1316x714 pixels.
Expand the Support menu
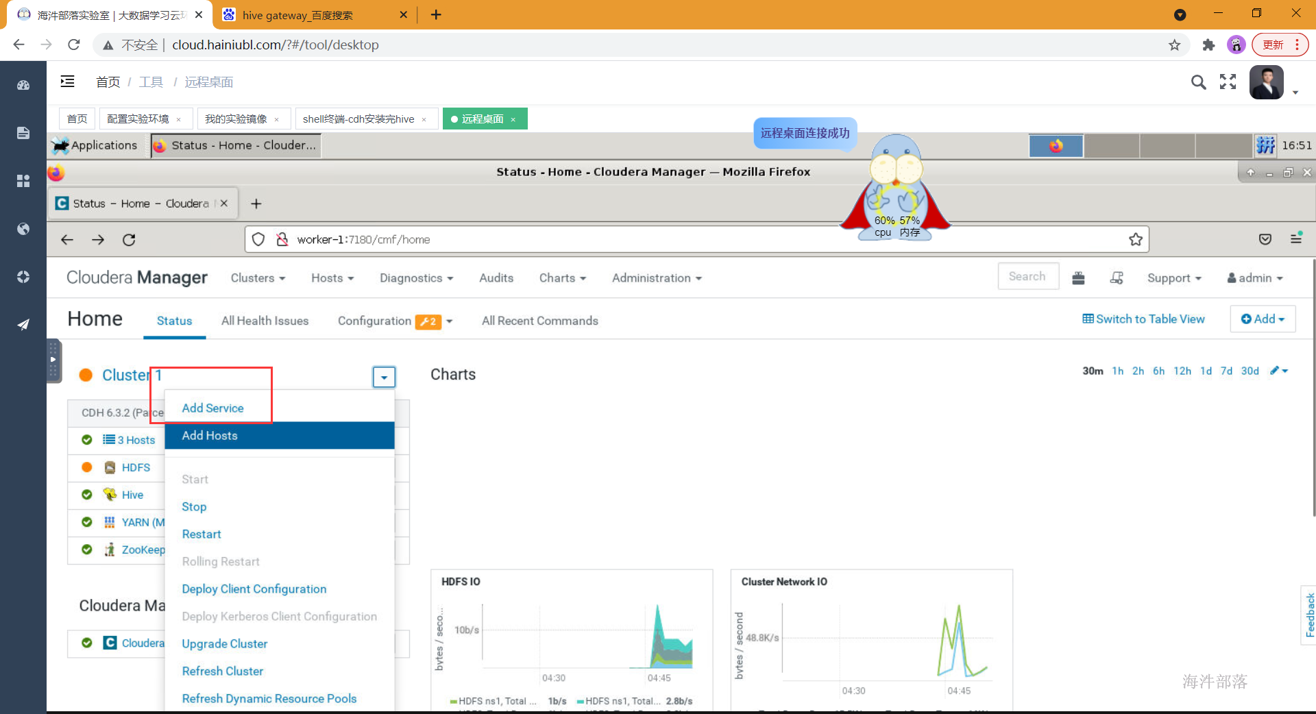[1174, 278]
